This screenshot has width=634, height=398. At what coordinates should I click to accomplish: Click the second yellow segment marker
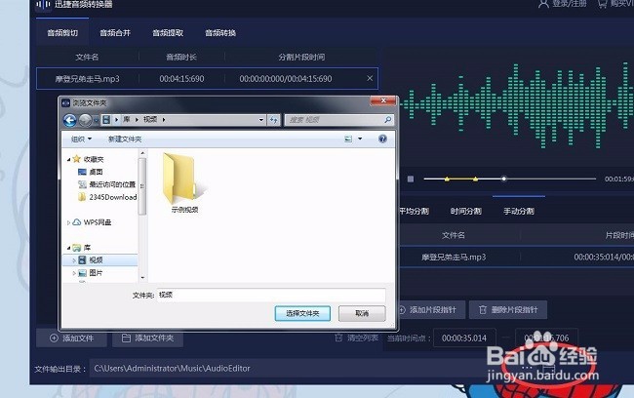click(x=476, y=179)
